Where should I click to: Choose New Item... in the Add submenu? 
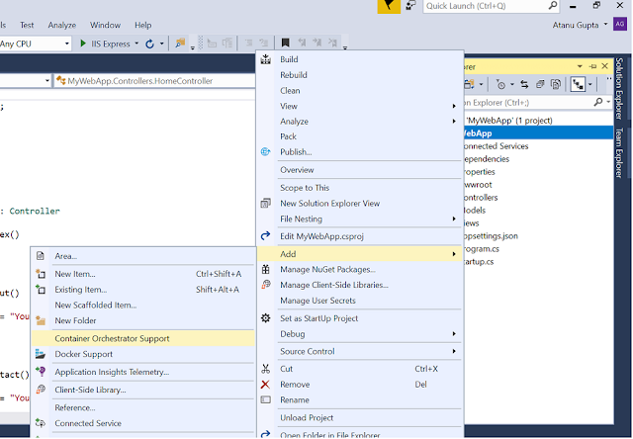coord(142,274)
